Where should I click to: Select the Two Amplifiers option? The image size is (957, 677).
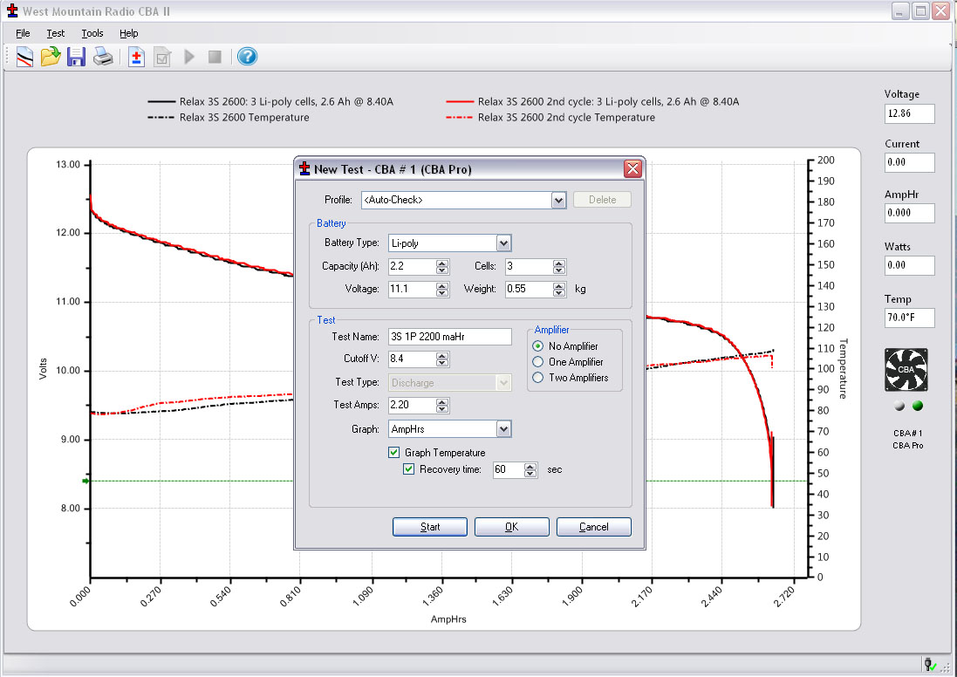pyautogui.click(x=538, y=378)
